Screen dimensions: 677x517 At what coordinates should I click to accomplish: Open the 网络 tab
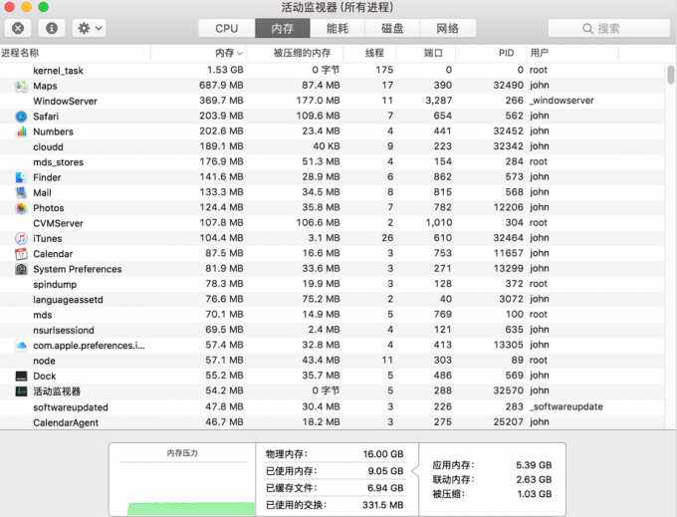pyautogui.click(x=448, y=29)
